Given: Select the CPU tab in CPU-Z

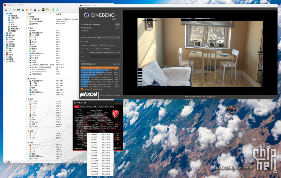Looking at the screenshot, I should tap(77, 107).
